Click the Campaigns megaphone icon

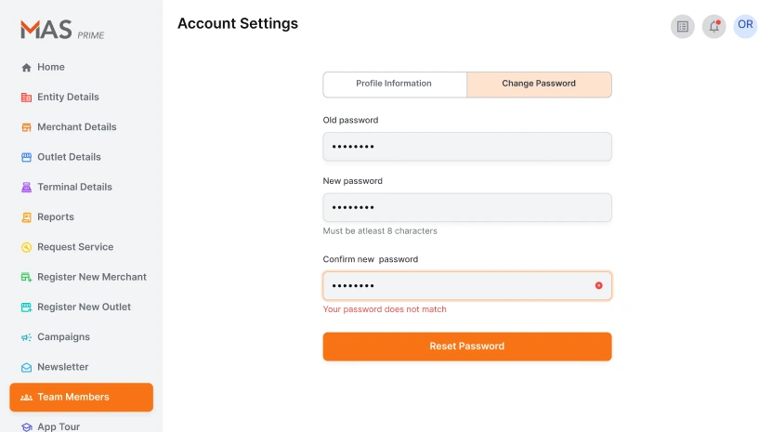(x=26, y=337)
